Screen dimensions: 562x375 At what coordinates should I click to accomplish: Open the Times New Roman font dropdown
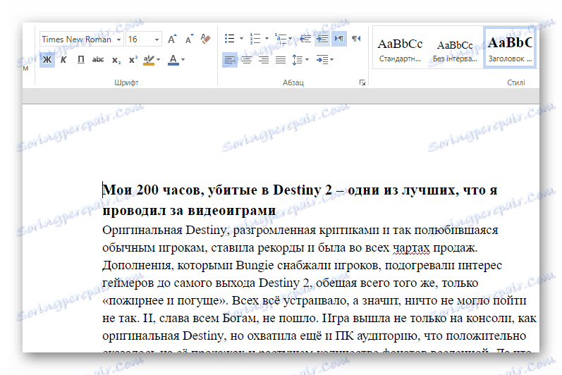118,39
